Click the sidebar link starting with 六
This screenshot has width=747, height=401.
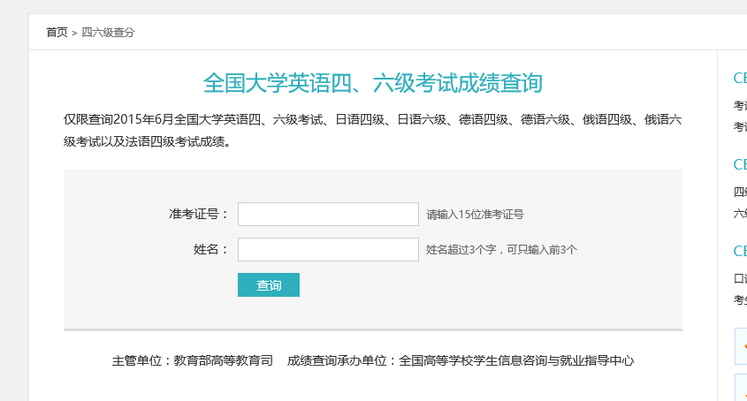tap(740, 213)
